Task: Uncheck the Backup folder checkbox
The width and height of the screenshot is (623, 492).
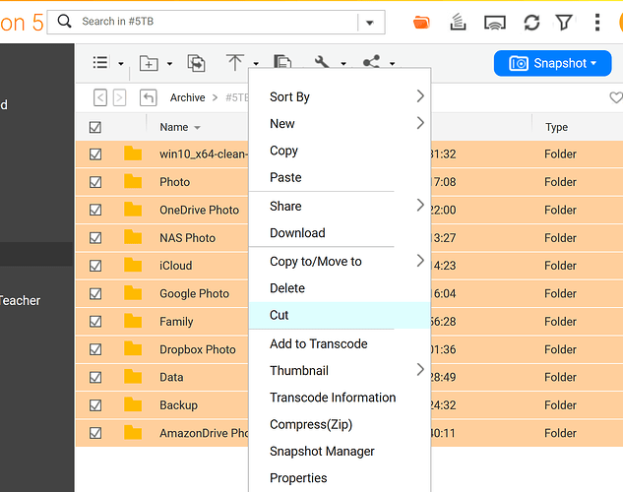Action: (95, 405)
